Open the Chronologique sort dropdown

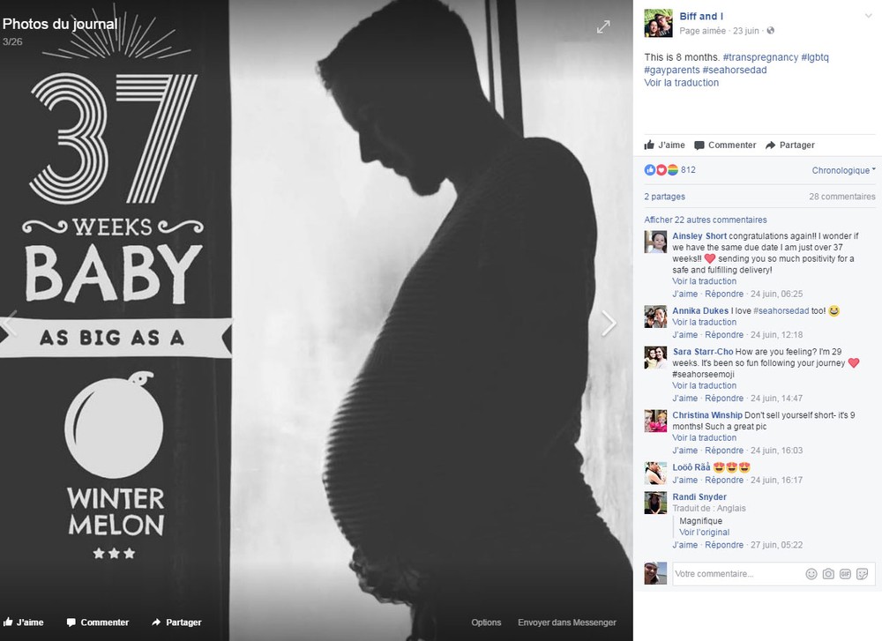[843, 170]
